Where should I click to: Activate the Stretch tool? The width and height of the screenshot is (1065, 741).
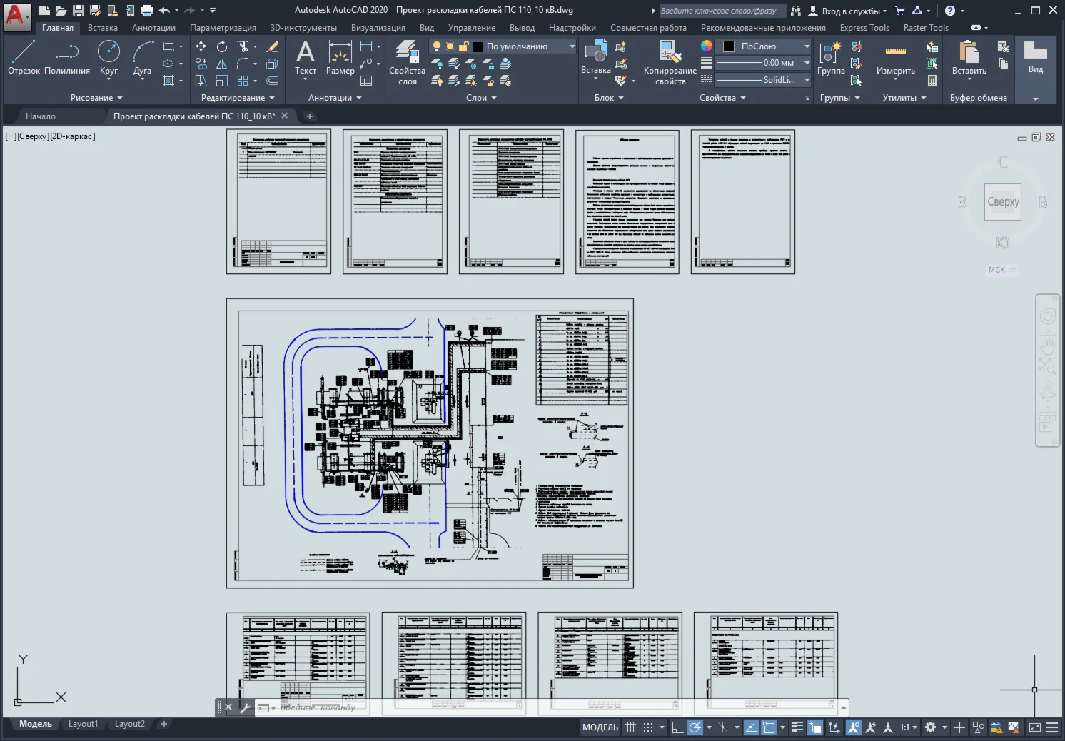pyautogui.click(x=201, y=81)
